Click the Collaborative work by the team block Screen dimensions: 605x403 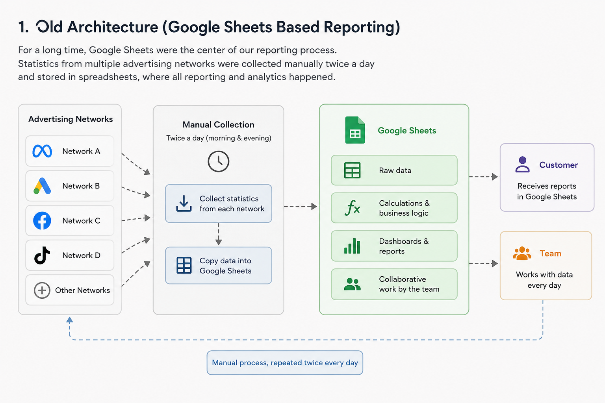pos(394,284)
